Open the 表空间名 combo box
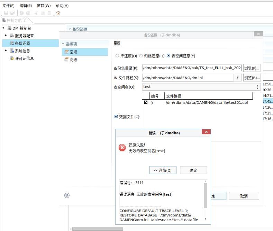 [x=201, y=87]
